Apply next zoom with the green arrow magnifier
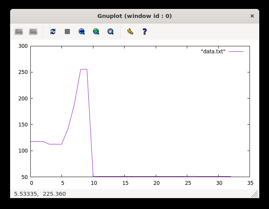The image size is (269, 209). 96,32
